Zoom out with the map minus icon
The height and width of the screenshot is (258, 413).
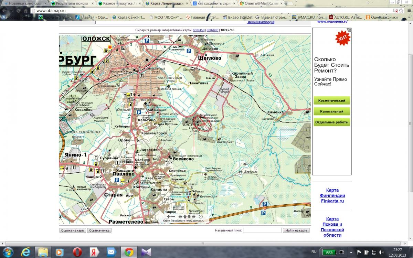pos(173,217)
